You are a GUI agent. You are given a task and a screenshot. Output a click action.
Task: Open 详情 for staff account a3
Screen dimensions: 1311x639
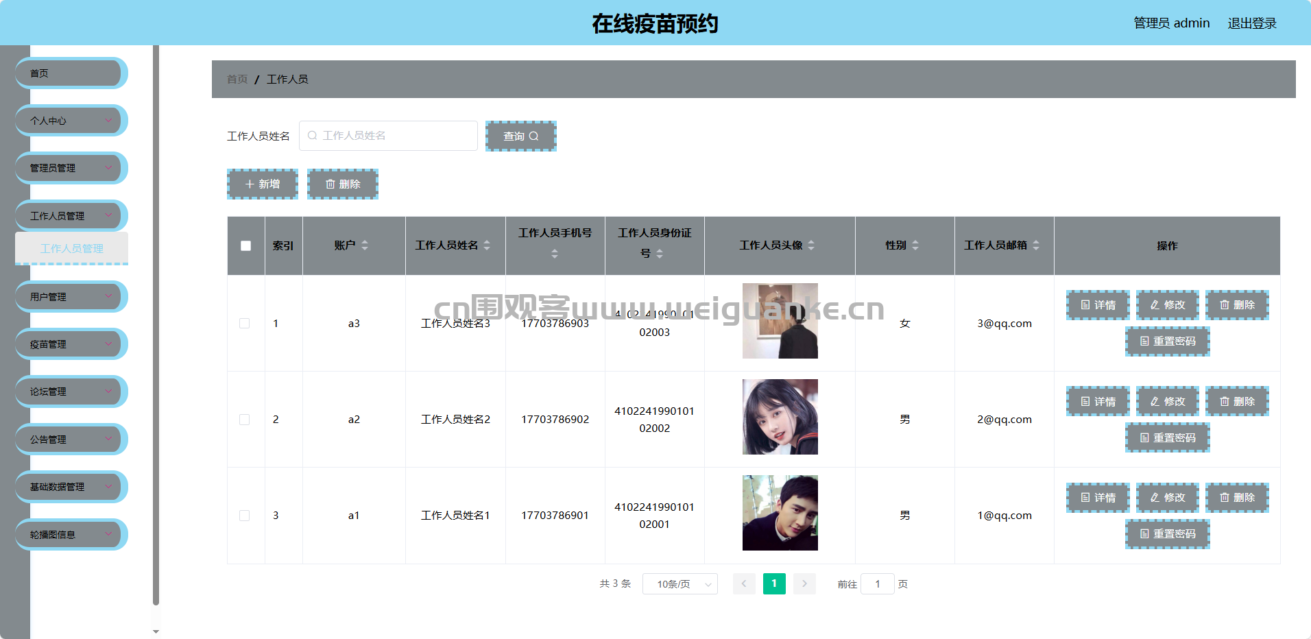tap(1097, 305)
